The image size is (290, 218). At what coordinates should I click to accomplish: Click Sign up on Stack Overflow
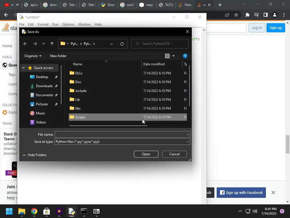coord(276,28)
